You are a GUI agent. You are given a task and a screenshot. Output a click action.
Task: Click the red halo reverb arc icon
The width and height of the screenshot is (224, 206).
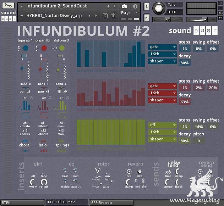click(x=43, y=141)
